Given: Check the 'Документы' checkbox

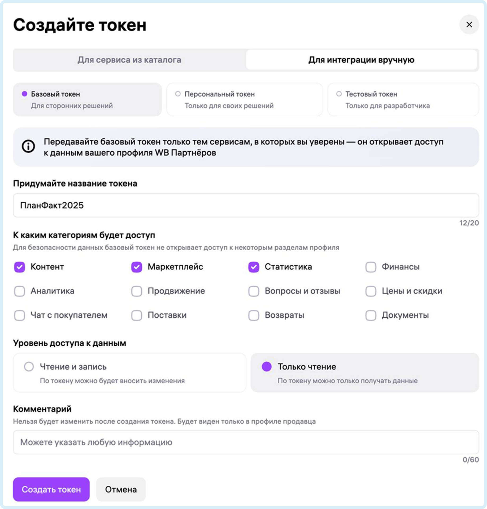Looking at the screenshot, I should point(371,315).
